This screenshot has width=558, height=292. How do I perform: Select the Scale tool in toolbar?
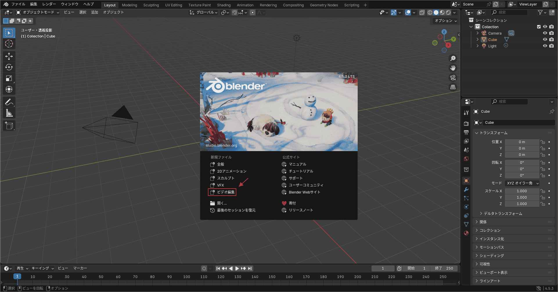click(9, 78)
